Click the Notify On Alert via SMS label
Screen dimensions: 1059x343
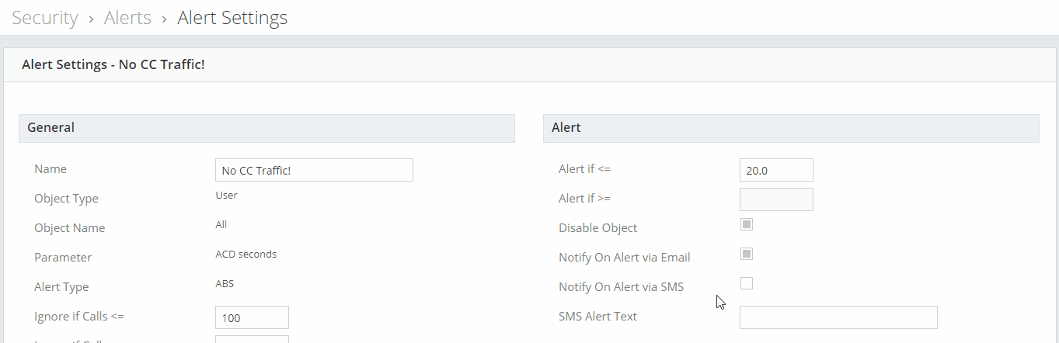(622, 287)
